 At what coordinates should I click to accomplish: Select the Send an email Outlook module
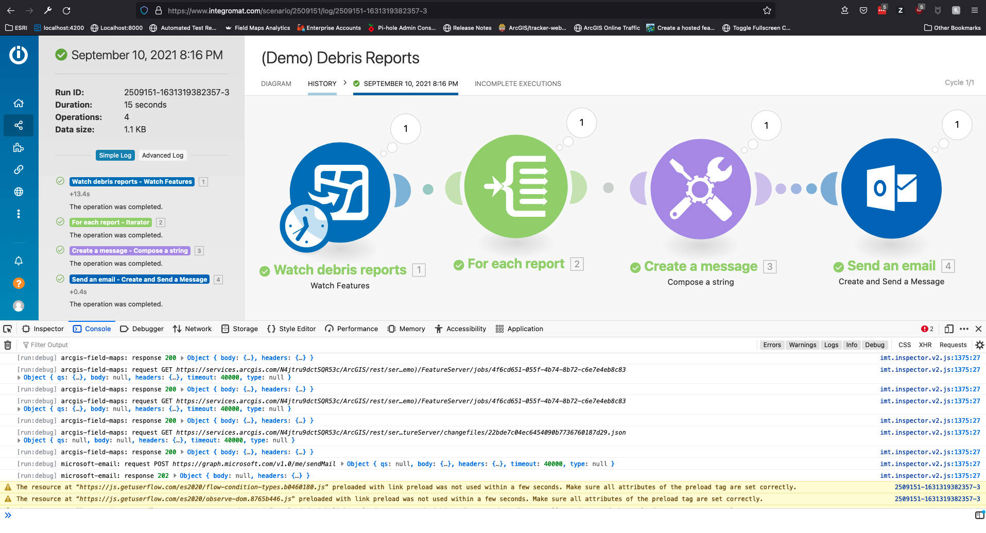point(891,188)
